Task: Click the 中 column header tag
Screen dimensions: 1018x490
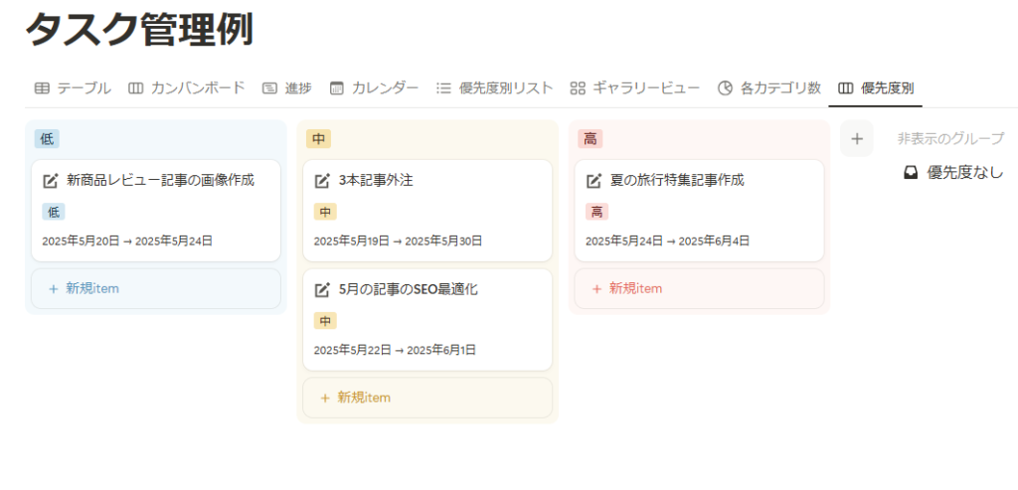Action: pyautogui.click(x=318, y=138)
